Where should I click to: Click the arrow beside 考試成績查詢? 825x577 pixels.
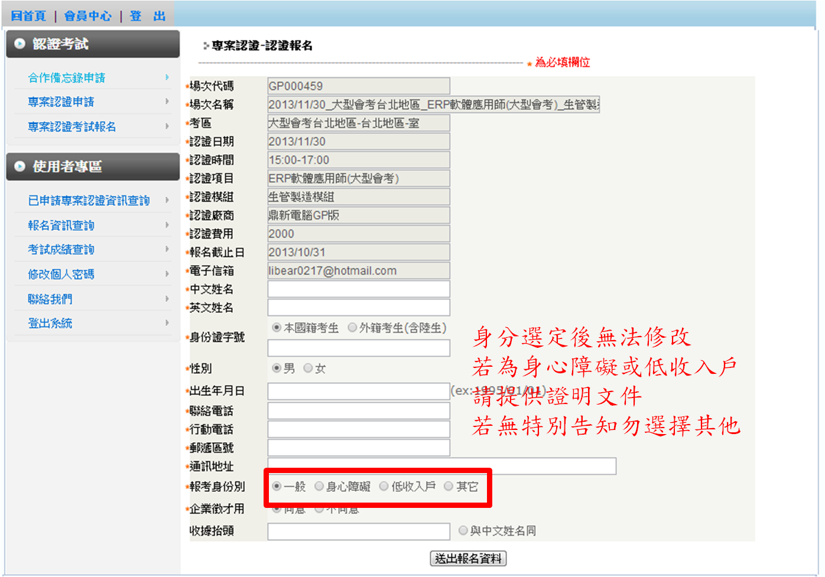167,249
